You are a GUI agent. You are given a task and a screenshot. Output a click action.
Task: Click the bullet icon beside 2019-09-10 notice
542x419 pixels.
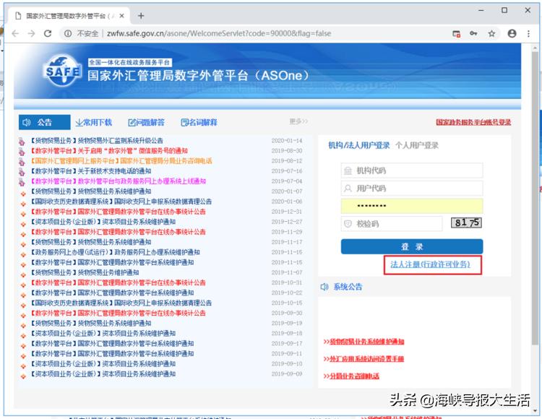coord(23,366)
